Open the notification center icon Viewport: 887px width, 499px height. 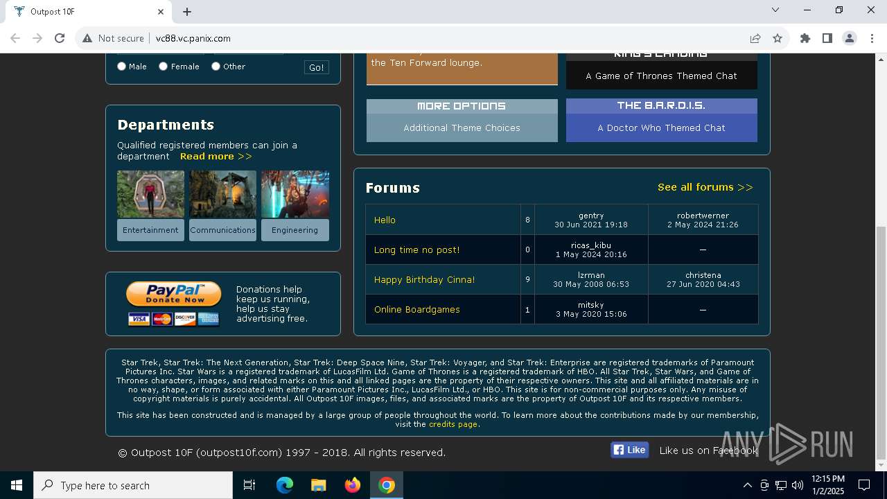864,485
